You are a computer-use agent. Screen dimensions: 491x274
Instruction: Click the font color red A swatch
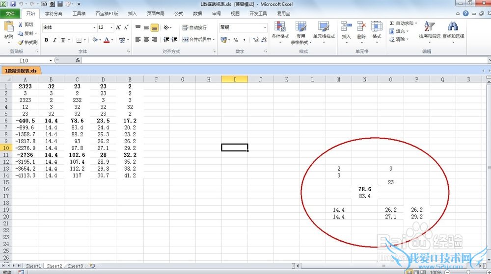point(107,40)
